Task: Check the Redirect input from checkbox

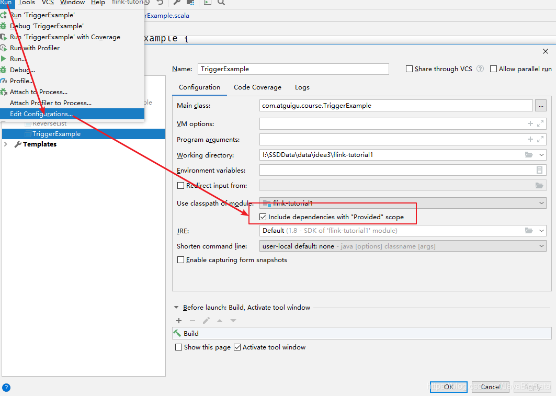Action: pos(180,185)
